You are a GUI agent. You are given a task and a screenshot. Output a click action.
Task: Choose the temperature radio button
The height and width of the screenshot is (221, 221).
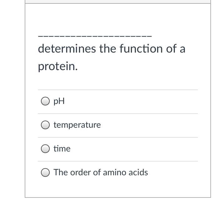point(45,125)
